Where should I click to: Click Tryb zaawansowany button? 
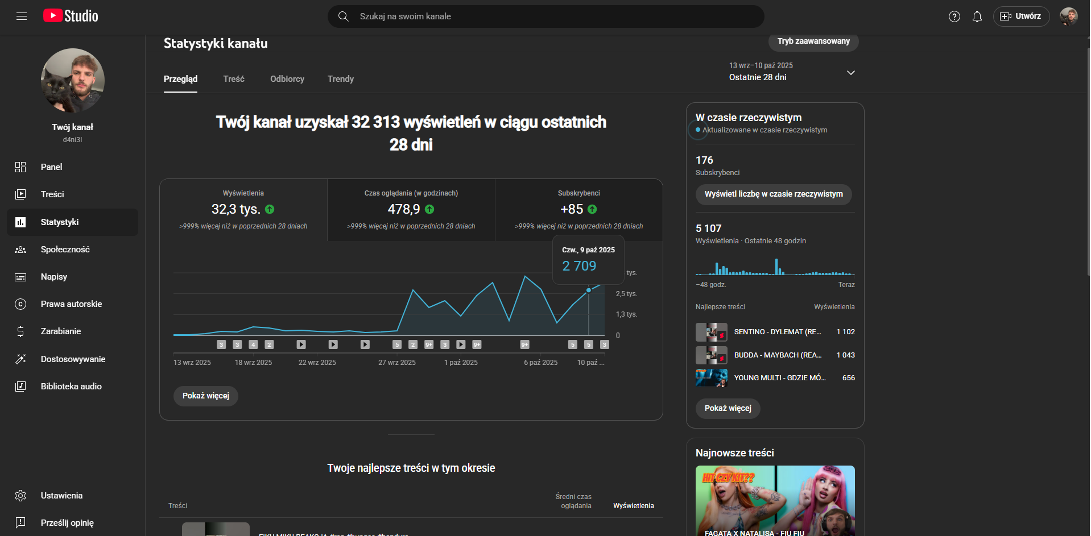(x=813, y=41)
